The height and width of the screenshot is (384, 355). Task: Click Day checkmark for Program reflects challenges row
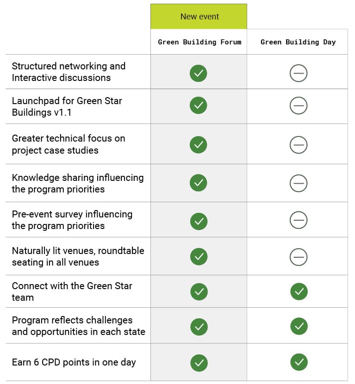pos(299,326)
